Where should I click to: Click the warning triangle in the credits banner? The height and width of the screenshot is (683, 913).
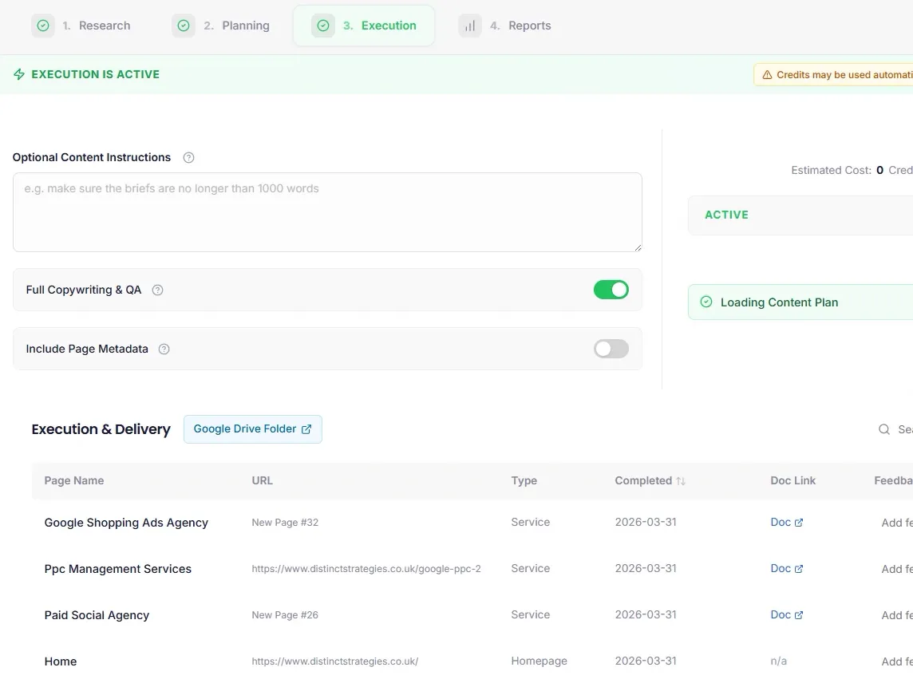pyautogui.click(x=767, y=73)
